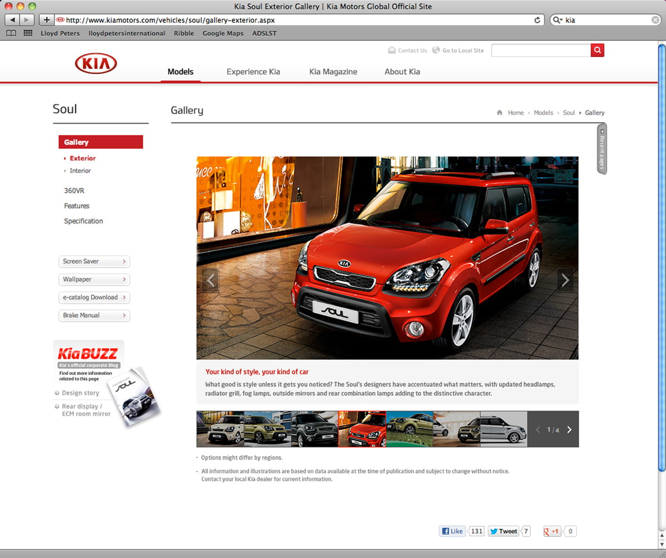
Task: Click the Contact Us link
Action: coord(412,50)
